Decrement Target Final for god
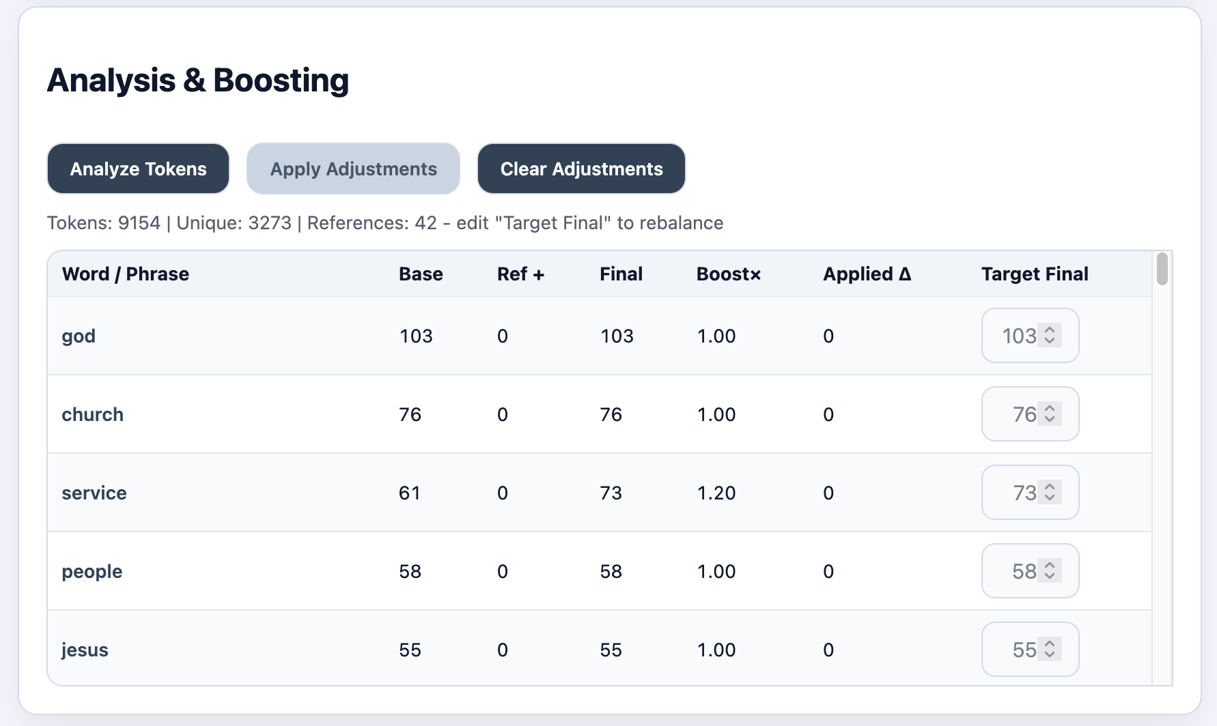The height and width of the screenshot is (726, 1217). (1050, 340)
